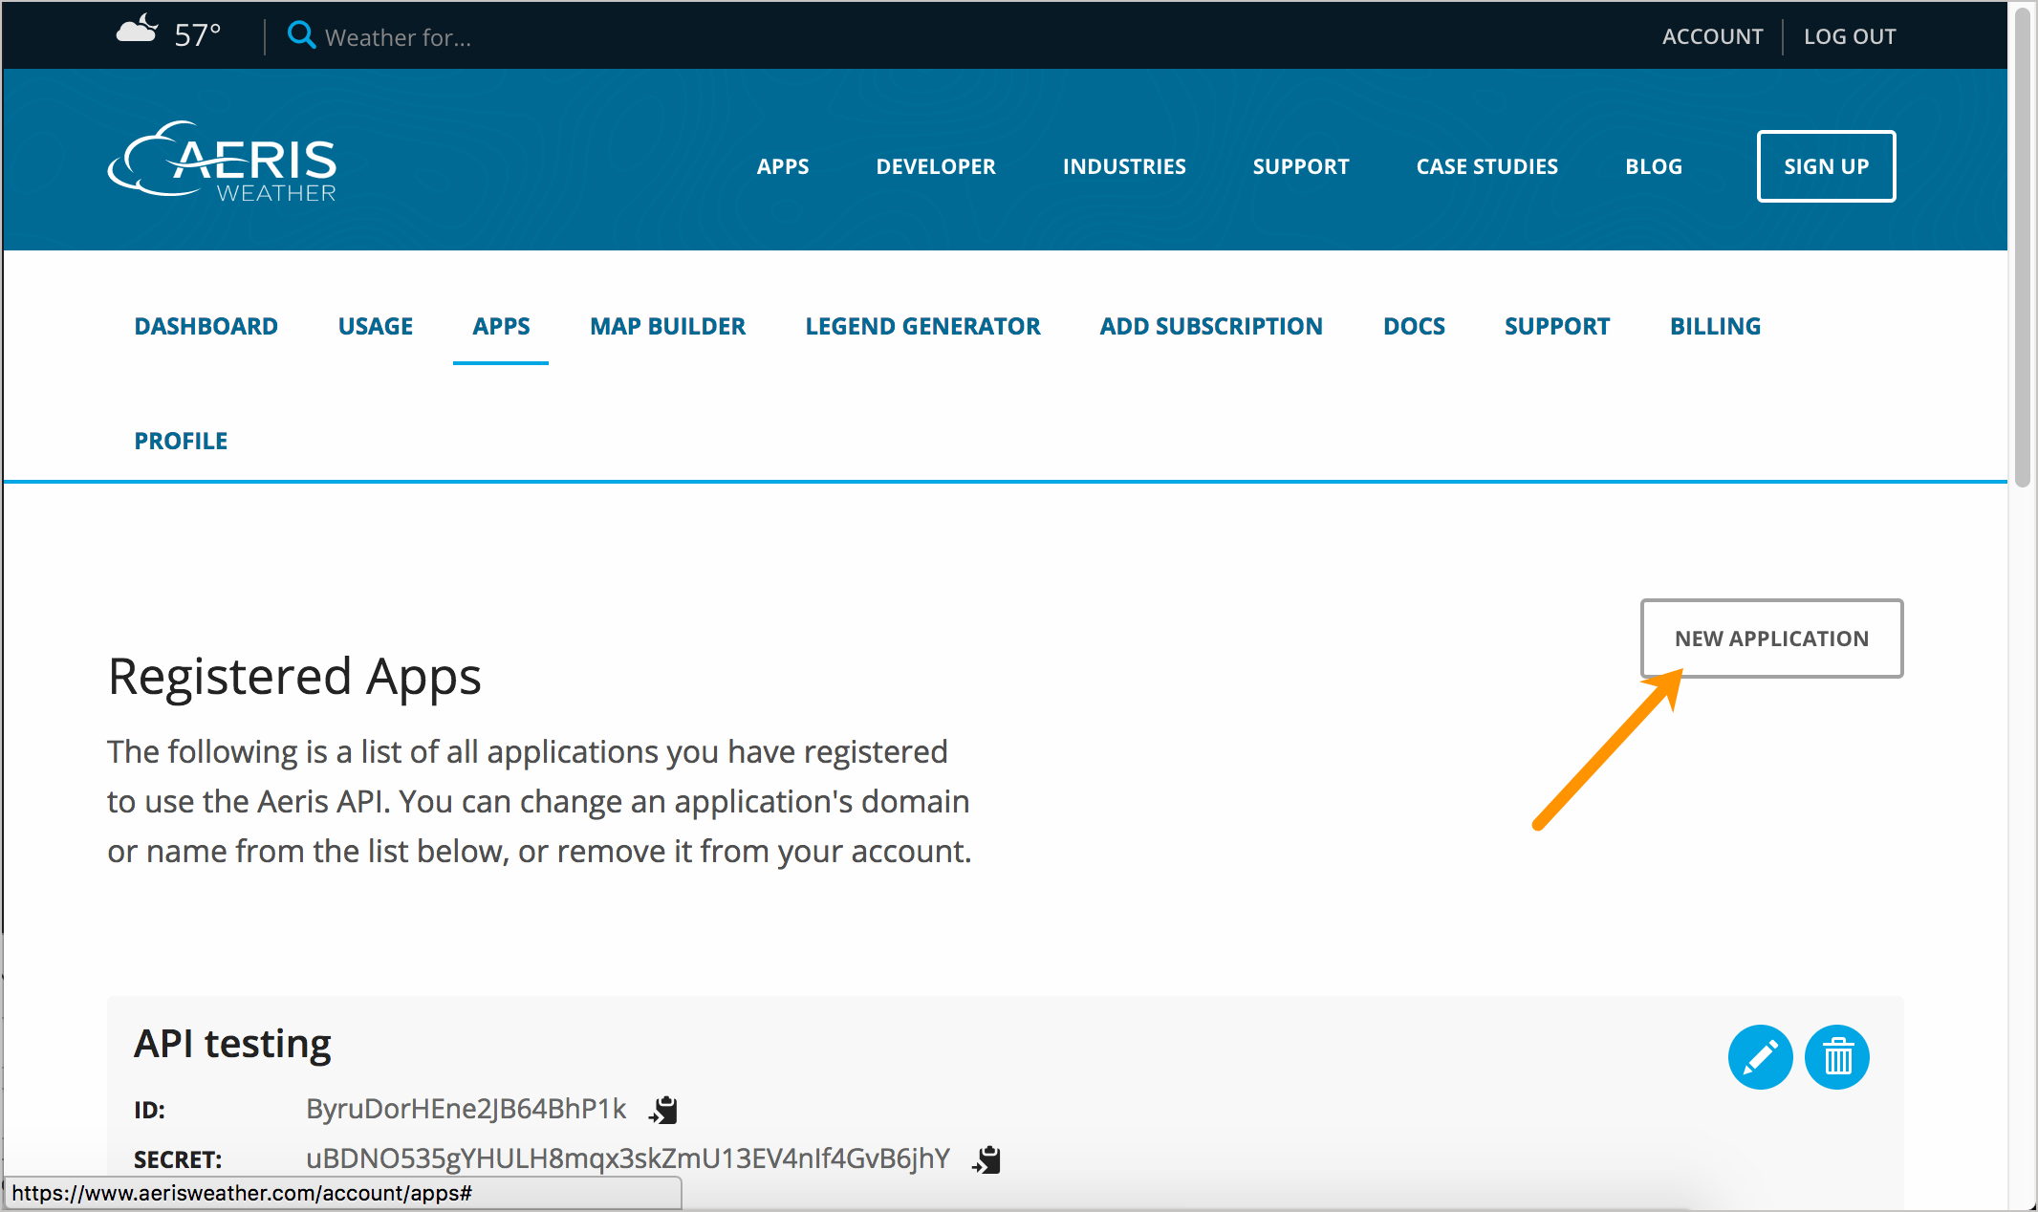Open the DEVELOPER menu item
2038x1212 pixels.
tap(936, 166)
